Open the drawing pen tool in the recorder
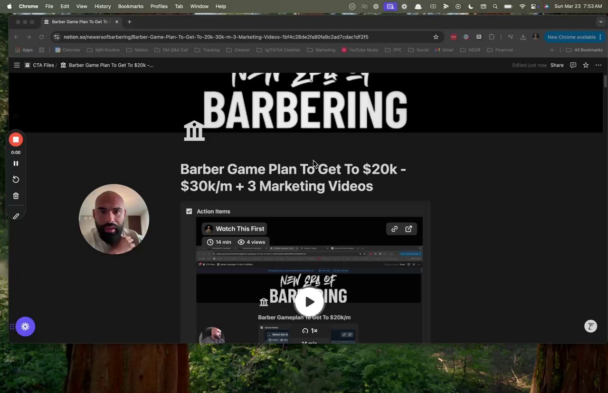608x393 pixels. 16,216
